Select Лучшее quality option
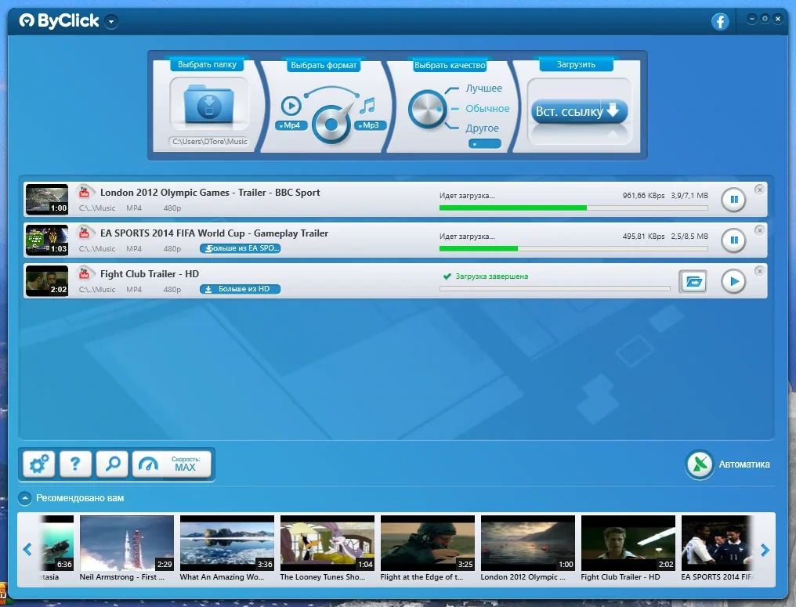 [484, 89]
